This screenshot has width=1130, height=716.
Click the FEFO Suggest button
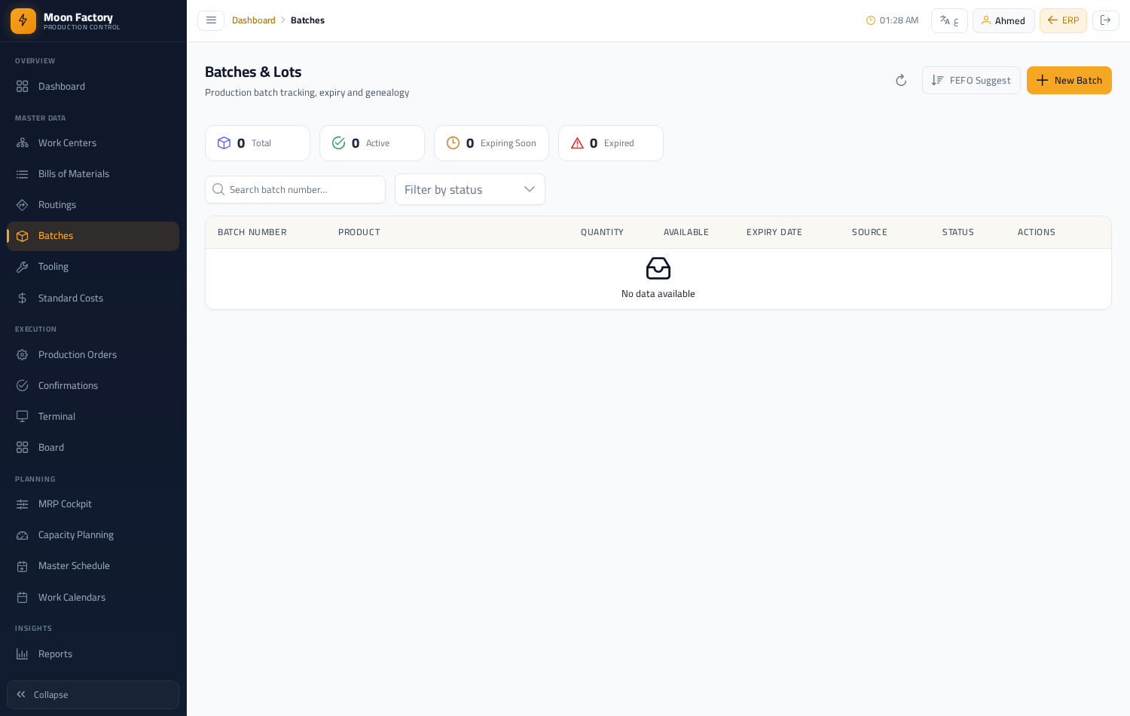(x=971, y=81)
